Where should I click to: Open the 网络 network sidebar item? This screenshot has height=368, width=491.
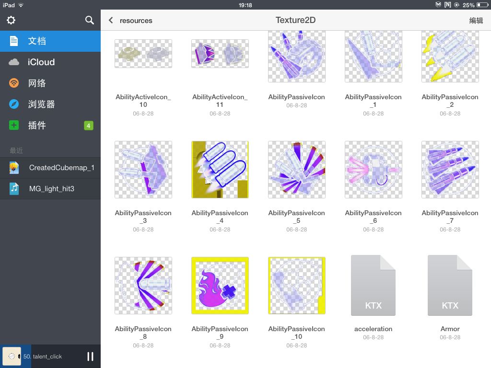(50, 83)
